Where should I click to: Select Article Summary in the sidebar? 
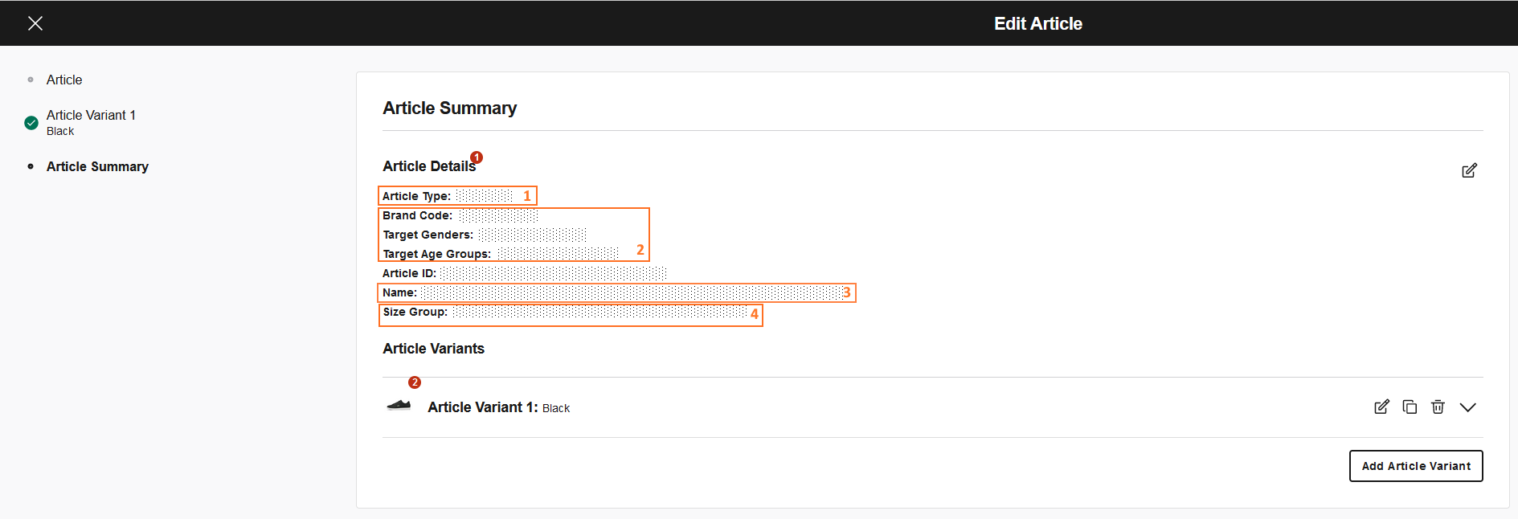97,166
